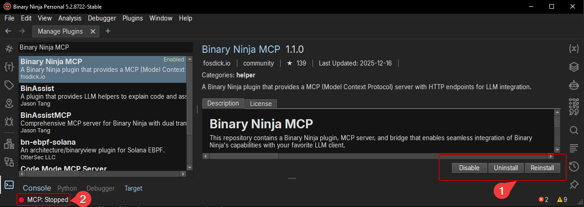The height and width of the screenshot is (207, 584).
Task: Click the plugin search field
Action: pyautogui.click(x=106, y=47)
